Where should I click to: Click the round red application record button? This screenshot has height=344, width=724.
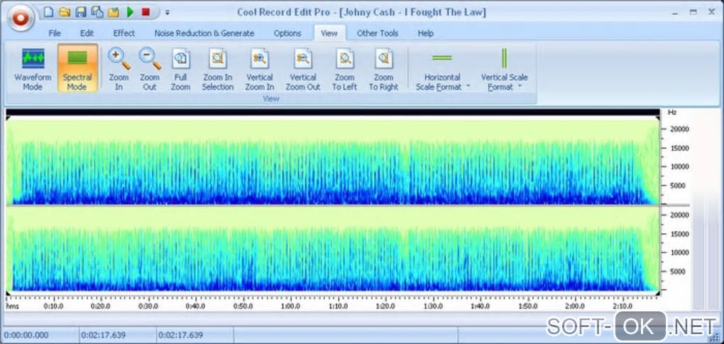point(21,18)
